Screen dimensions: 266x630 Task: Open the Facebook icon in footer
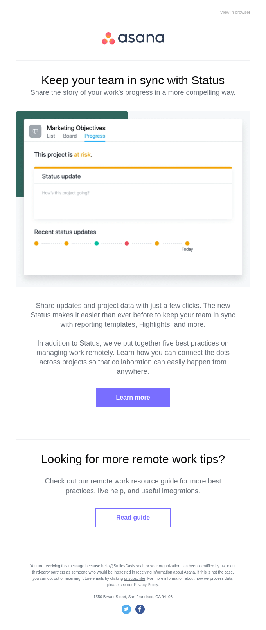140,609
